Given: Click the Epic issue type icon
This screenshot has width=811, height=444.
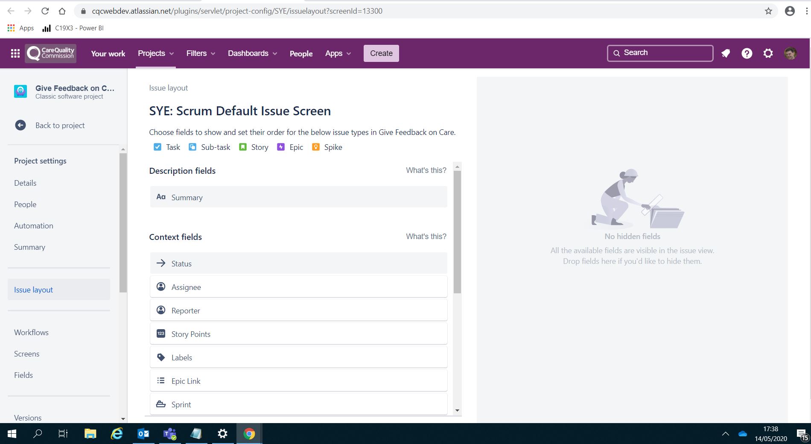Looking at the screenshot, I should (281, 147).
